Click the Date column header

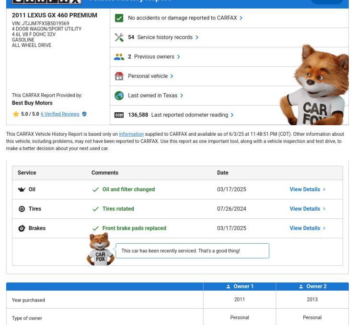pyautogui.click(x=223, y=173)
